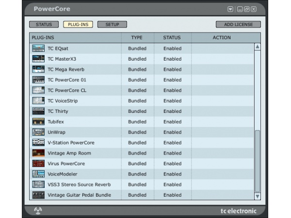This screenshot has width=291, height=218.
Task: Click the V-Station PowerCore icon
Action: click(38, 142)
